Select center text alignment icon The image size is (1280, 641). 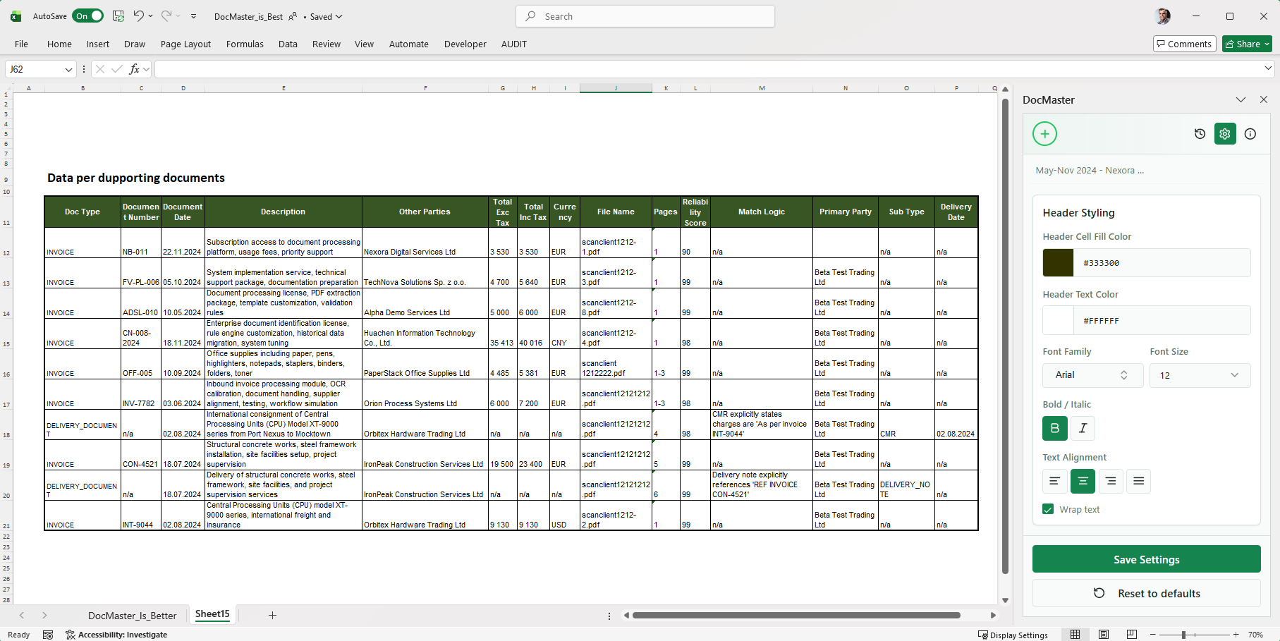pos(1083,481)
